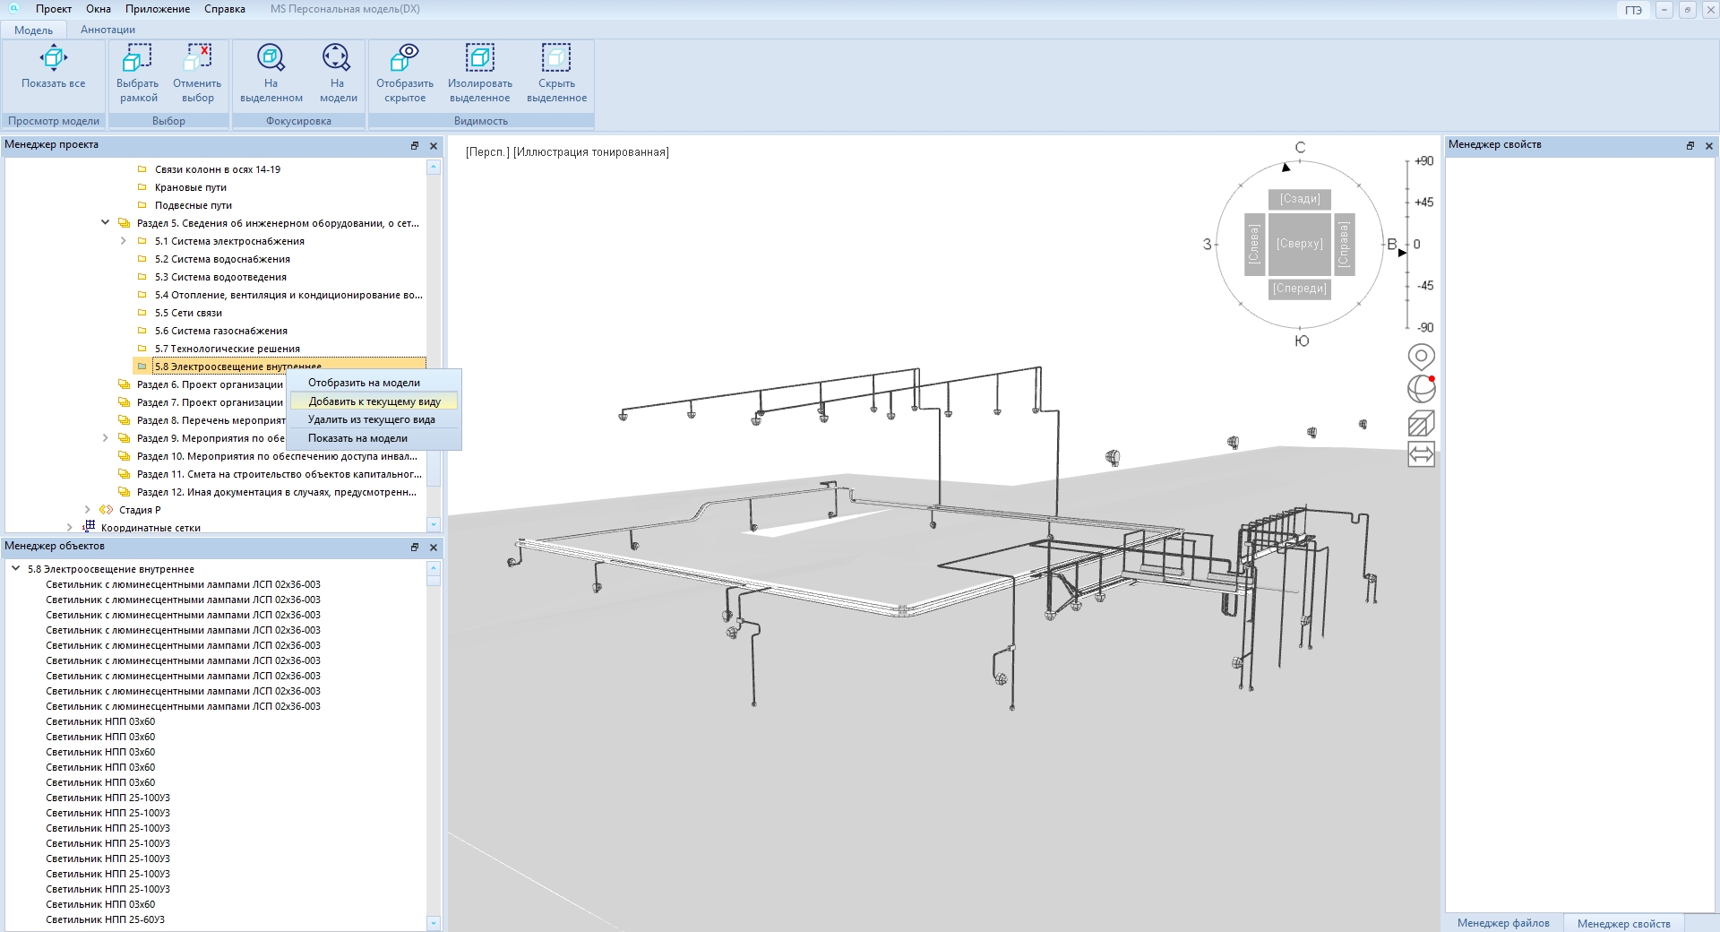1720x932 pixels.
Task: Show hidden objects with 'Отобразить скрытое'
Action: click(x=404, y=59)
